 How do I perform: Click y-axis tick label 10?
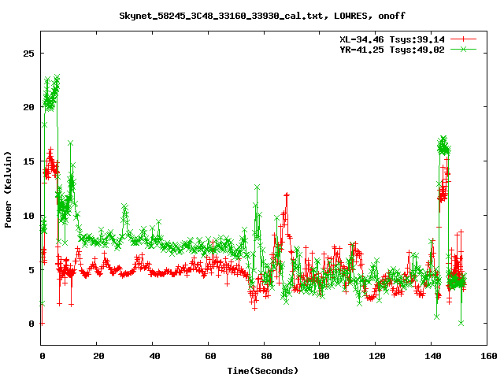(28, 215)
